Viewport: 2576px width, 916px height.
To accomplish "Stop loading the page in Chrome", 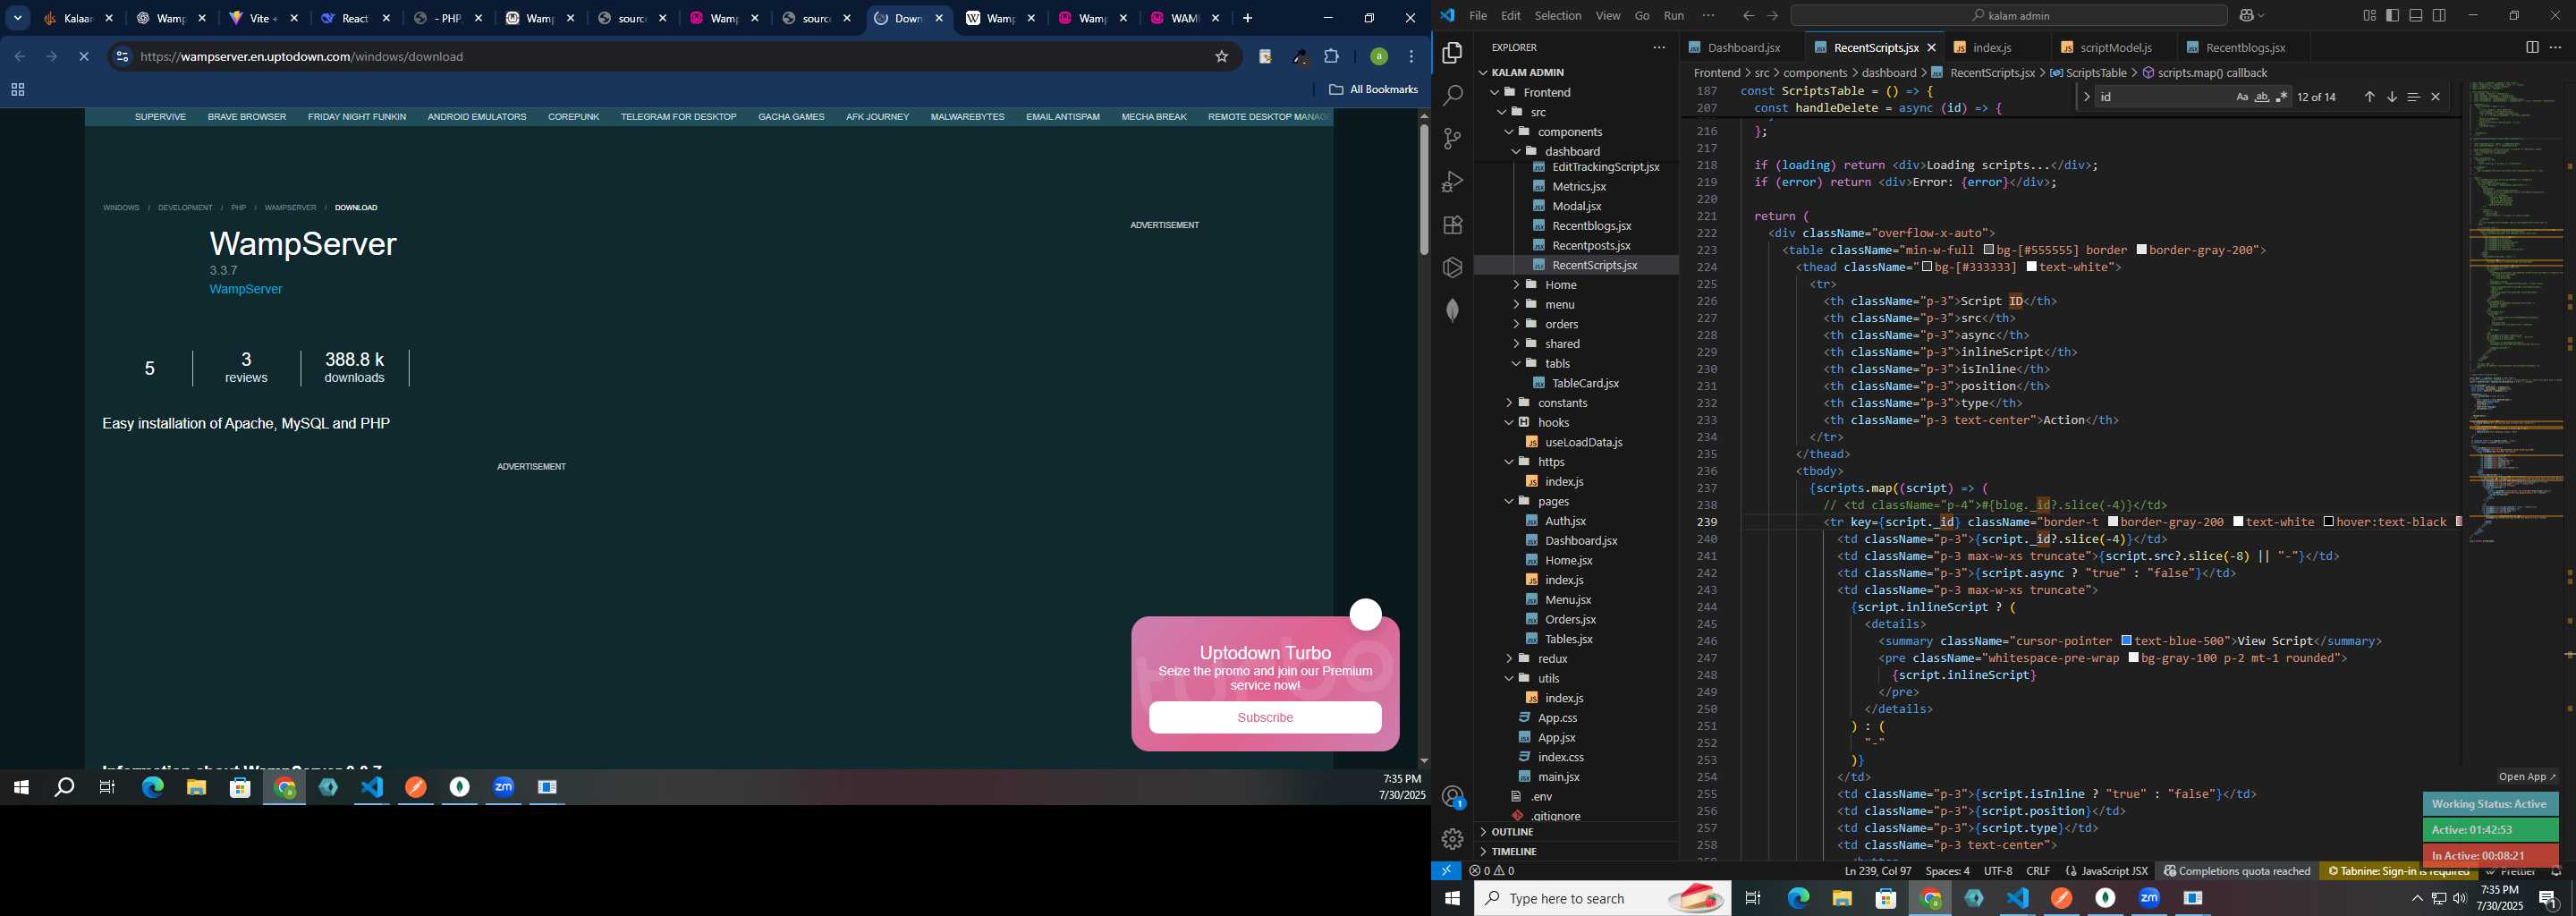I will pos(84,57).
